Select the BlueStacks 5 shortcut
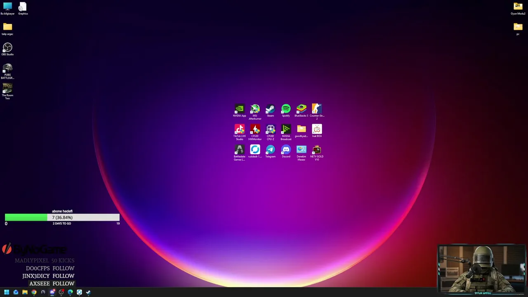The width and height of the screenshot is (528, 297). pyautogui.click(x=301, y=111)
